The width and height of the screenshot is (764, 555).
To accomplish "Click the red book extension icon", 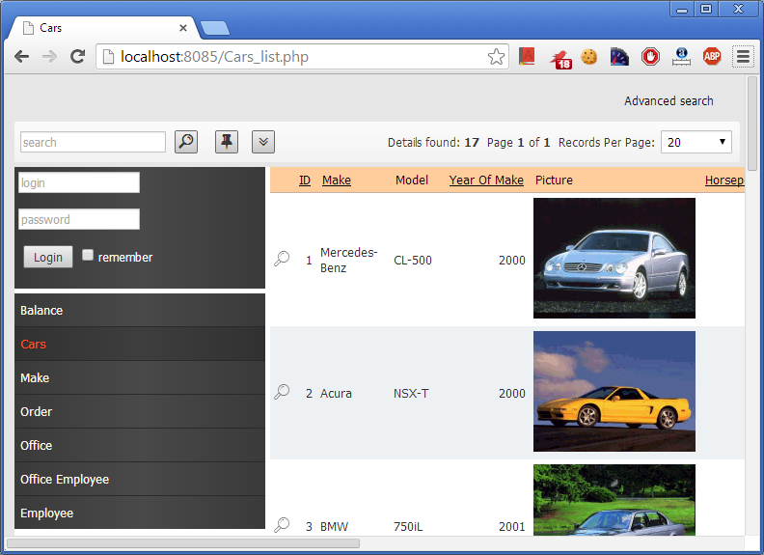I will [x=527, y=57].
